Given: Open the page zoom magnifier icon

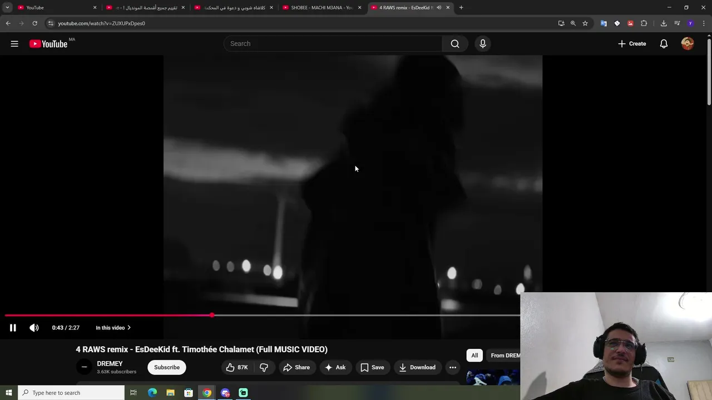Looking at the screenshot, I should [573, 23].
